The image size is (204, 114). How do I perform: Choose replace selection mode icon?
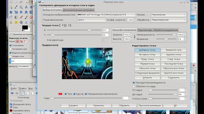point(18,41)
